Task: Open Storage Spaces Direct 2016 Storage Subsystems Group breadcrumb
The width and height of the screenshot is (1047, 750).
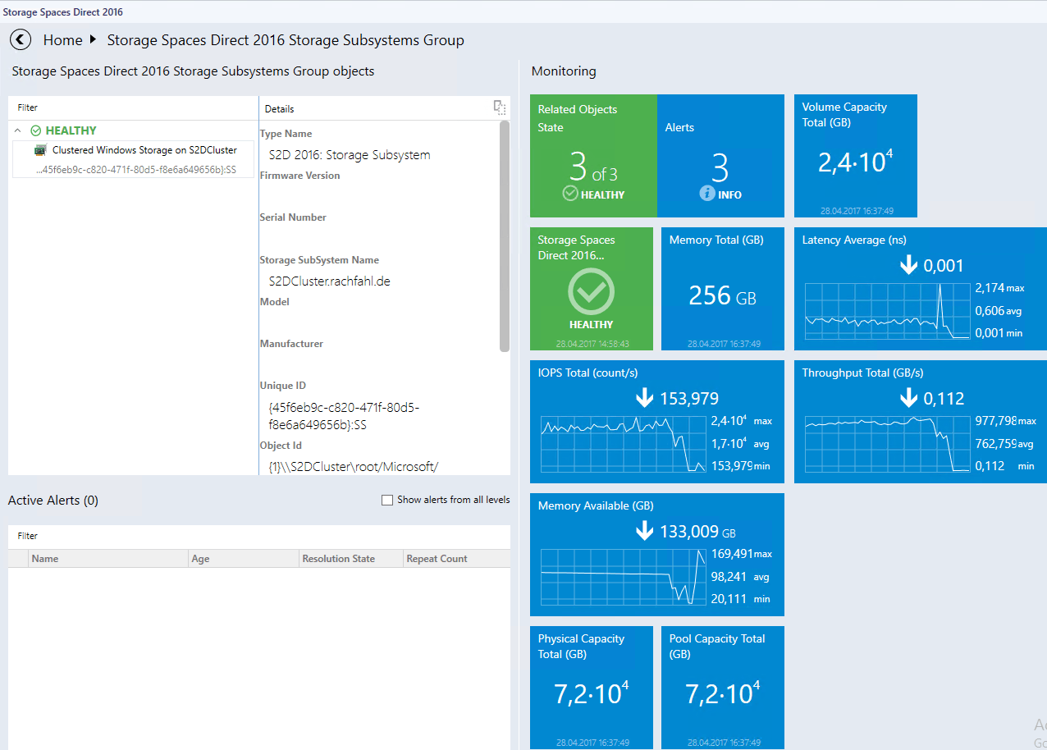Action: pyautogui.click(x=286, y=40)
